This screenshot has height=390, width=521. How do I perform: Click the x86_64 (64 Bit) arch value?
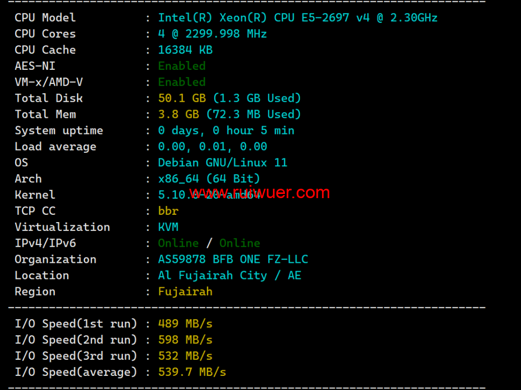click(209, 179)
